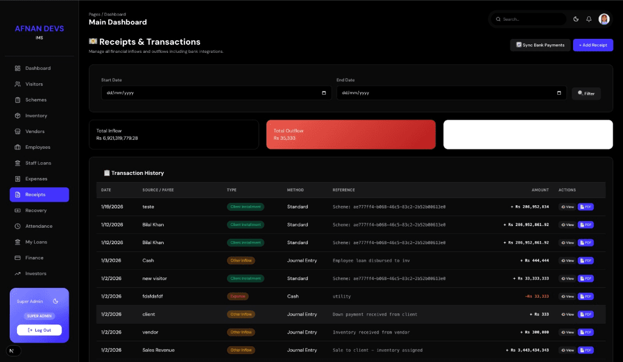Toggle theme moon icon in Super Admin card
Screen dimensions: 623x362
click(x=55, y=301)
